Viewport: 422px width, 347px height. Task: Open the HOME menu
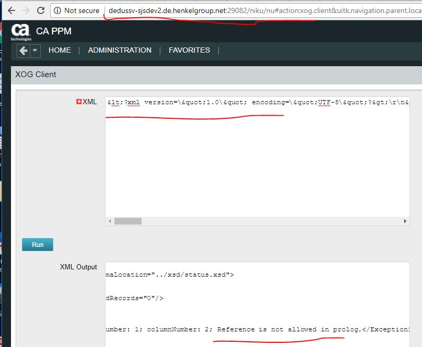(x=60, y=50)
